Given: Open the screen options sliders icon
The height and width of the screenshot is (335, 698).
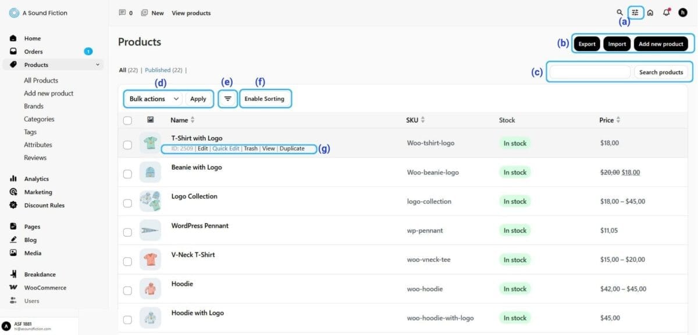Looking at the screenshot, I should 635,12.
